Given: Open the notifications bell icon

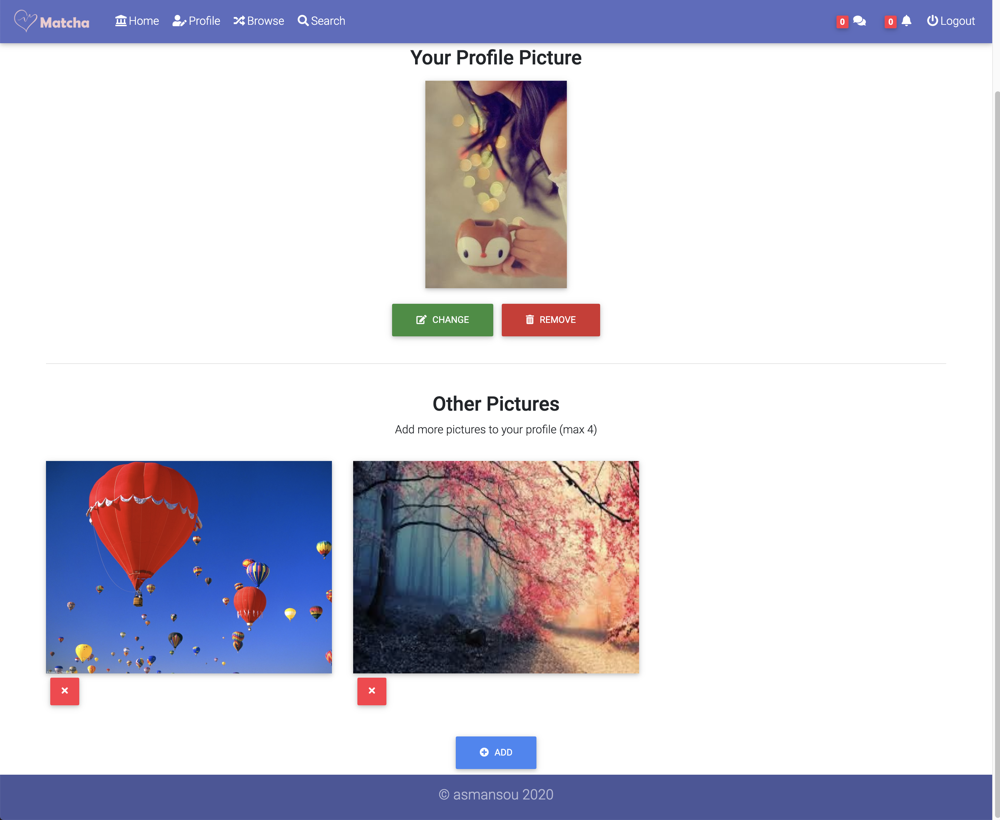Looking at the screenshot, I should click(x=906, y=21).
